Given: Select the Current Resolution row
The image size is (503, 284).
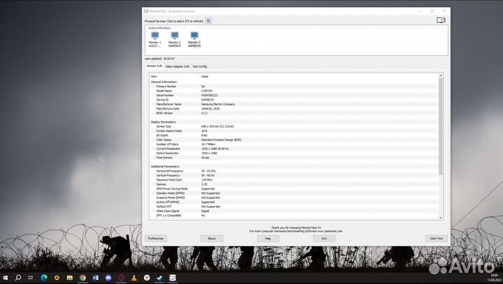Looking at the screenshot, I should (x=294, y=149).
